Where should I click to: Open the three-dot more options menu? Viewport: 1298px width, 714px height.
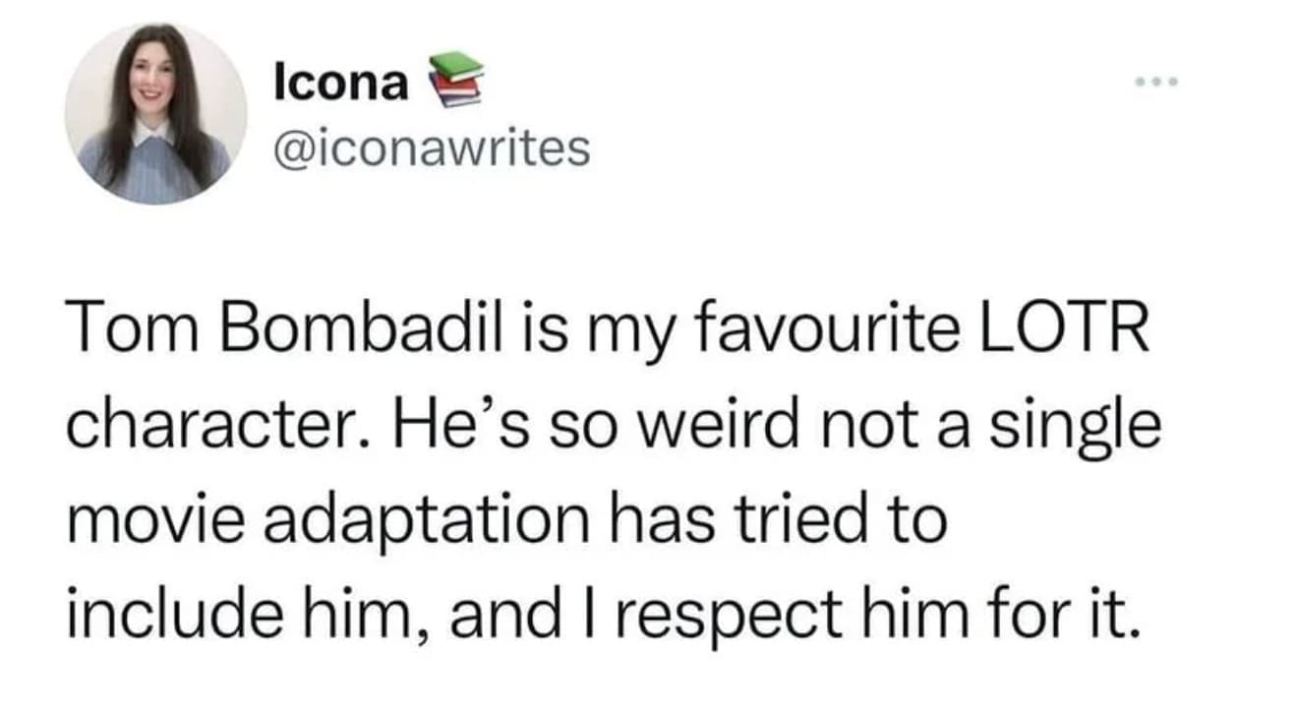coord(1156,82)
